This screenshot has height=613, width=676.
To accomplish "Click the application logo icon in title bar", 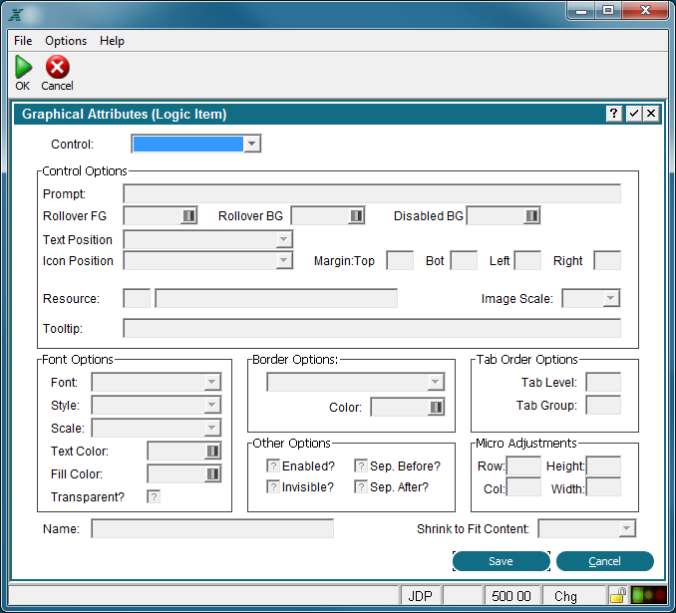I will (16, 15).
